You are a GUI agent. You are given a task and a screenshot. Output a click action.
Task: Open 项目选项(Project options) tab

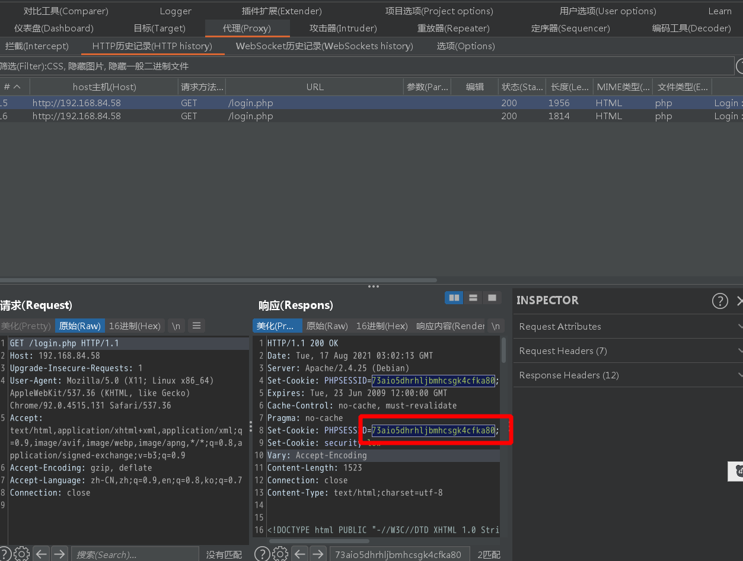[x=439, y=11]
